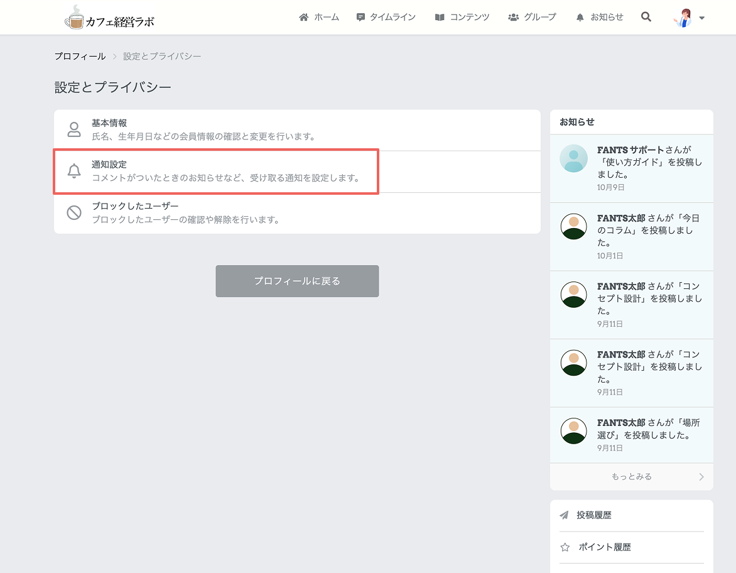Click the person icon beside 基本情報
The width and height of the screenshot is (736, 573).
coord(74,129)
